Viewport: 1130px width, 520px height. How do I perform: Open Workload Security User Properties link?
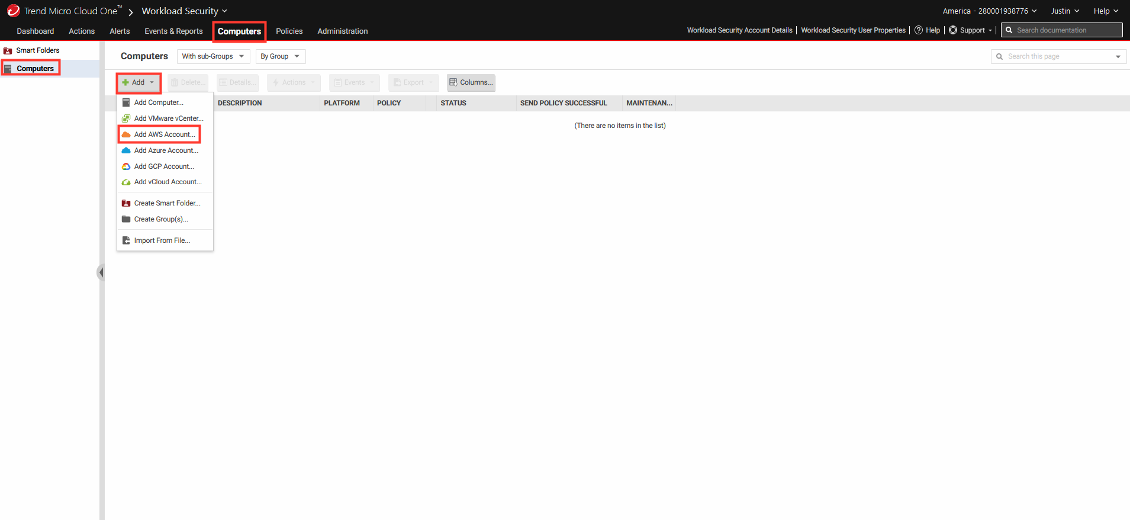(853, 30)
